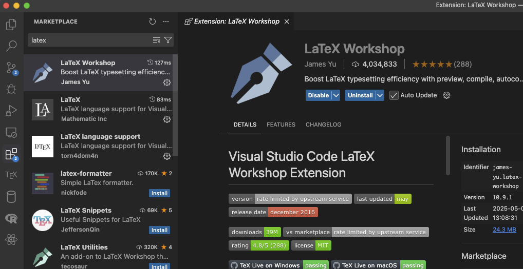Open manage gear for LaTeX by Mathematic Inc

point(167,119)
